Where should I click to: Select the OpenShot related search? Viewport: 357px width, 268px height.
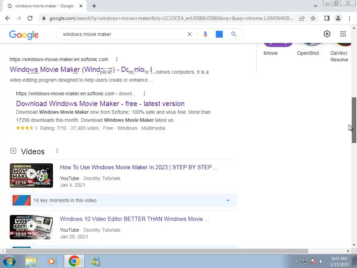308,53
